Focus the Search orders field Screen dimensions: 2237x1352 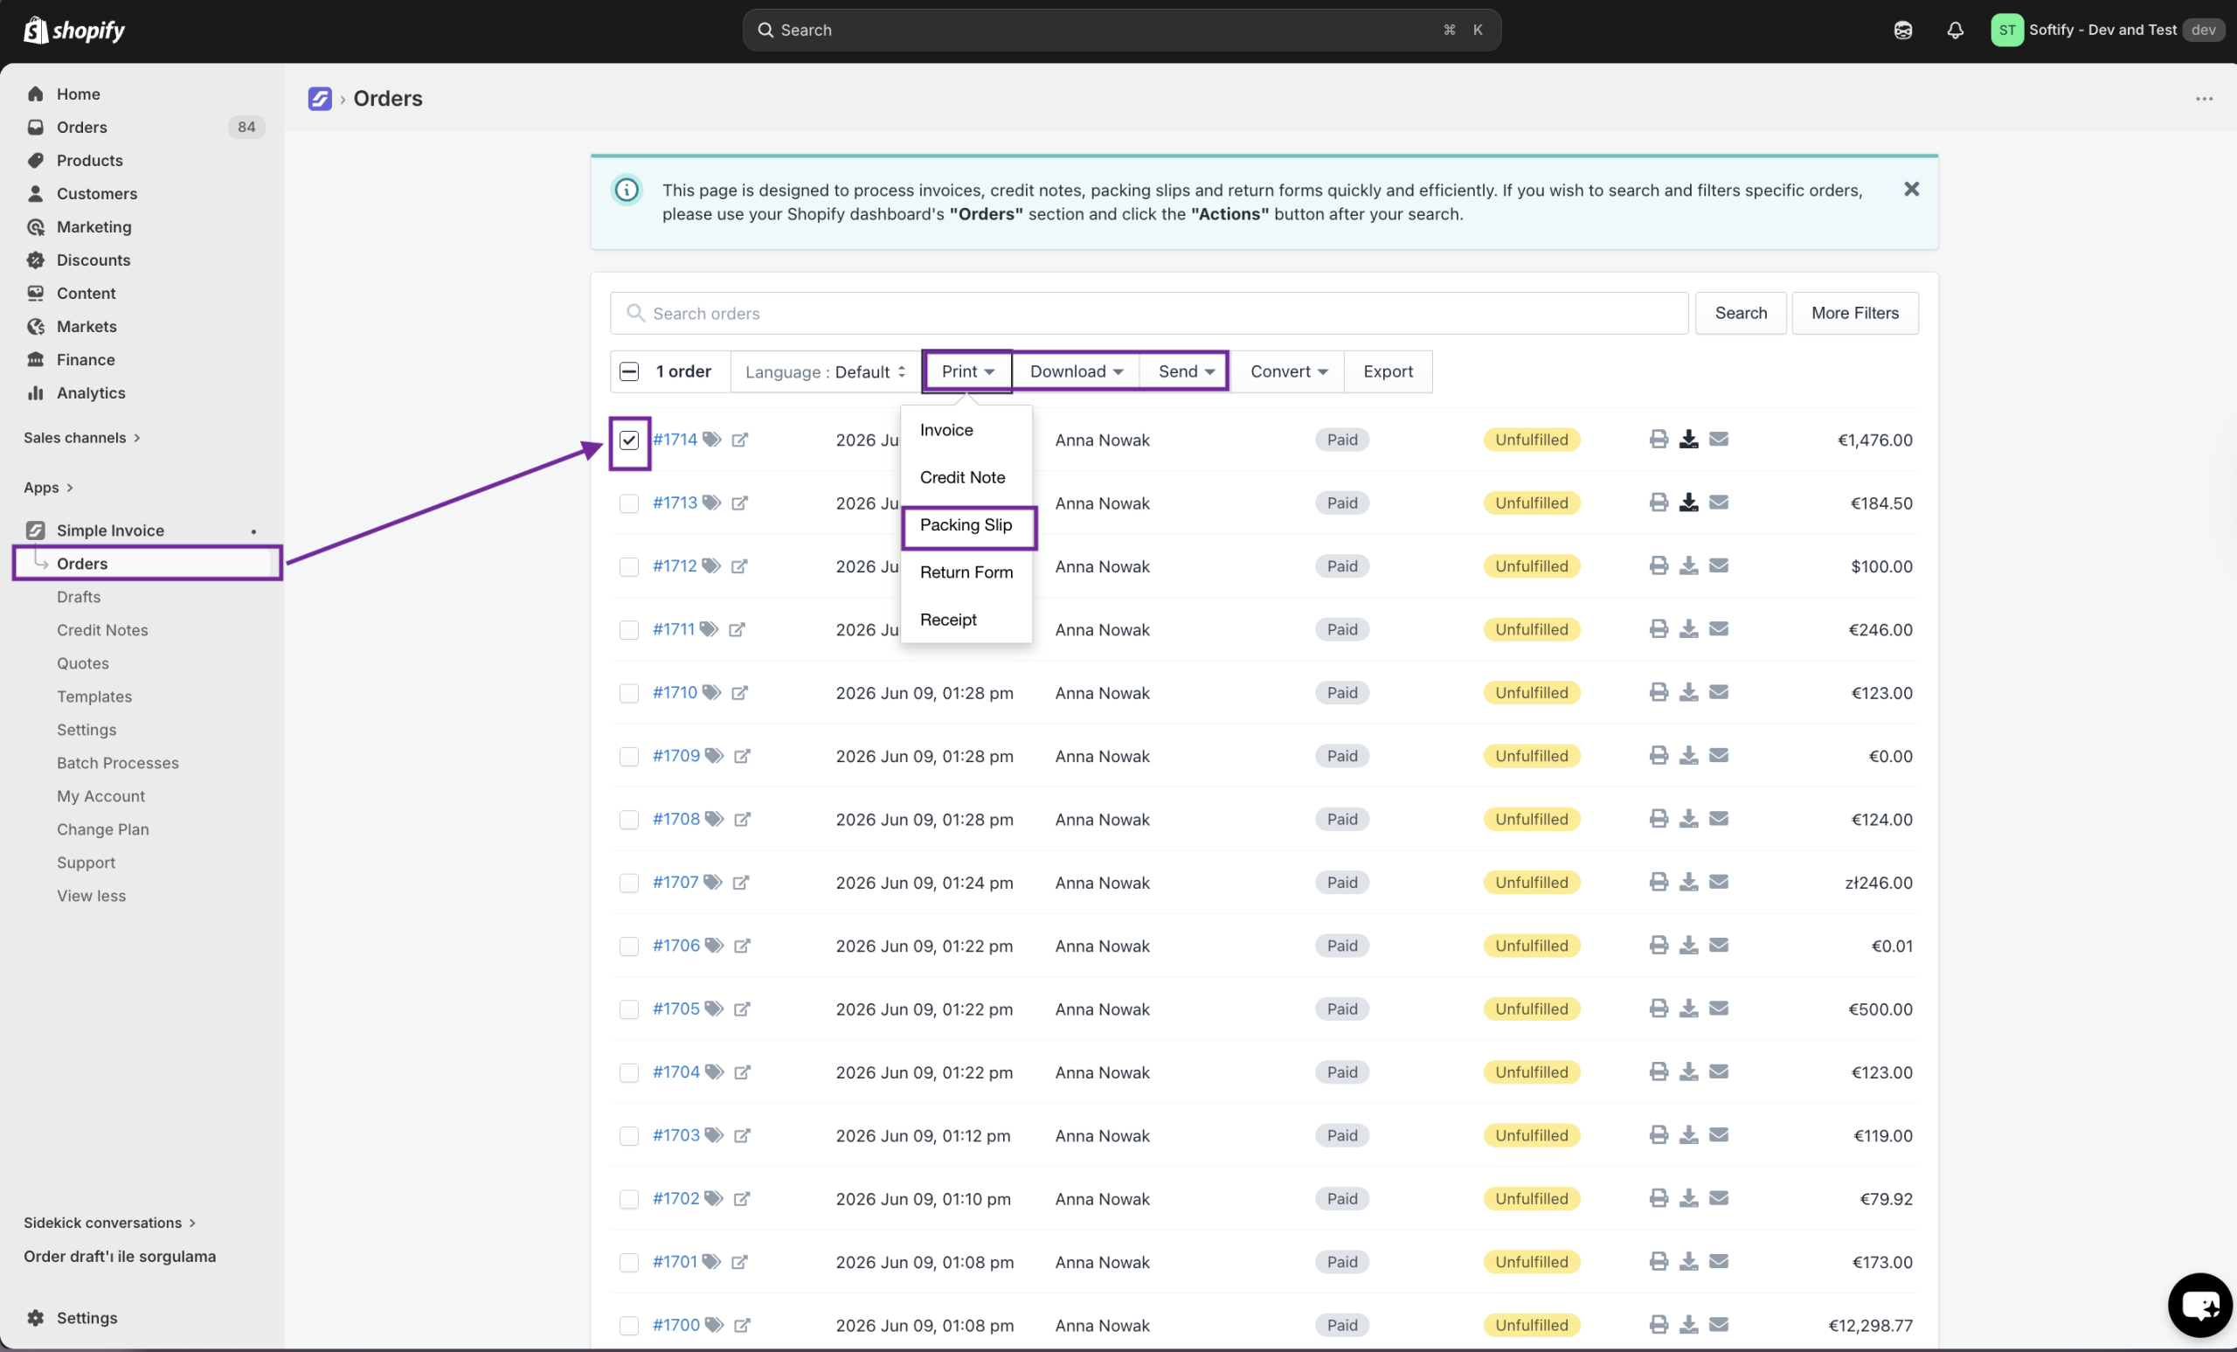[x=1148, y=313]
